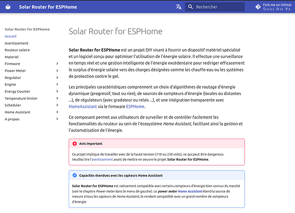Screen dimensions: 295x213
Task: Expand the Engine section chevron
Action: click(57, 84)
